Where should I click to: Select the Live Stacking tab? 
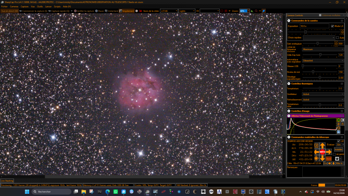7,181
